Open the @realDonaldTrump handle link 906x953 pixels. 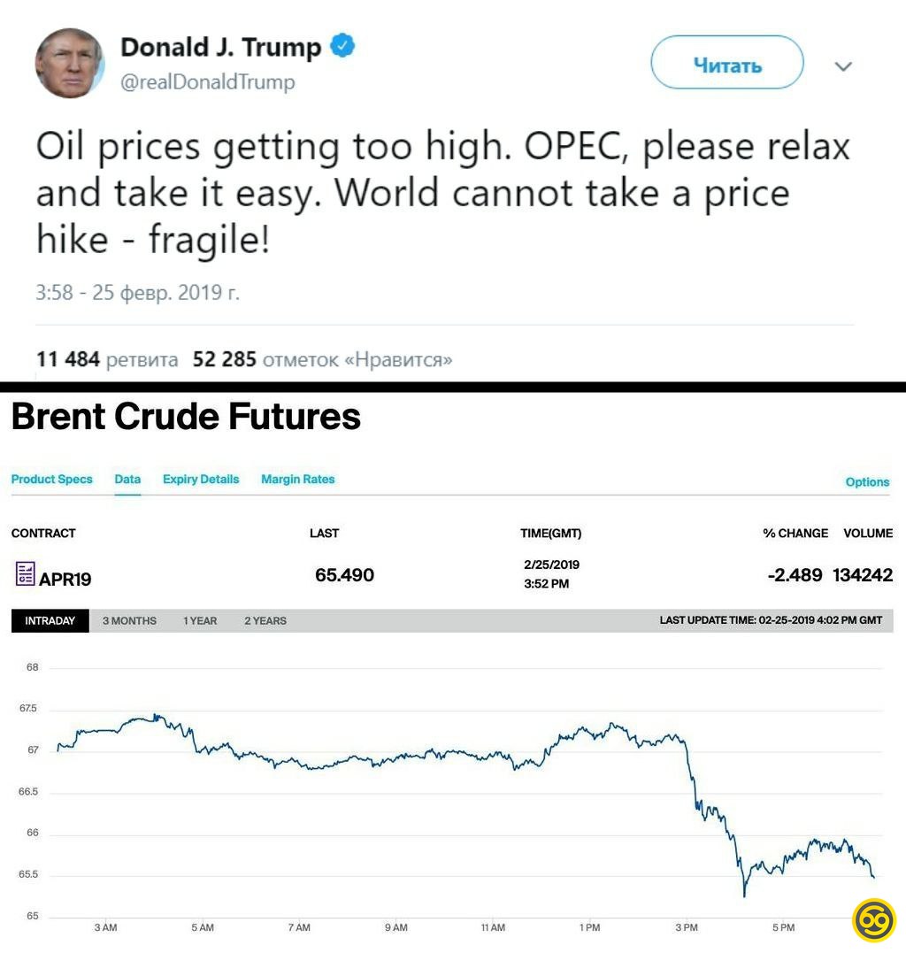pyautogui.click(x=207, y=82)
